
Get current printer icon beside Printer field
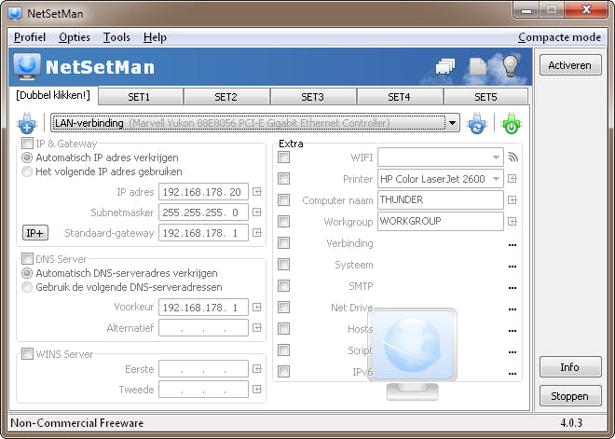(x=512, y=179)
